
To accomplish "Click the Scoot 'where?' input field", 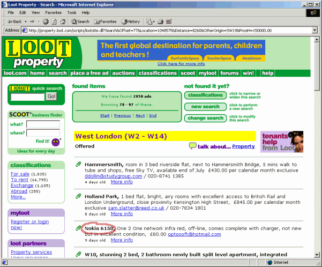I will (43, 133).
